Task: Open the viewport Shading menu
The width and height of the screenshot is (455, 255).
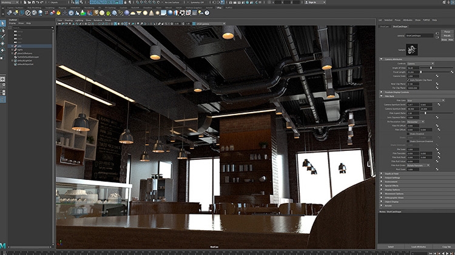Action: tap(69, 20)
